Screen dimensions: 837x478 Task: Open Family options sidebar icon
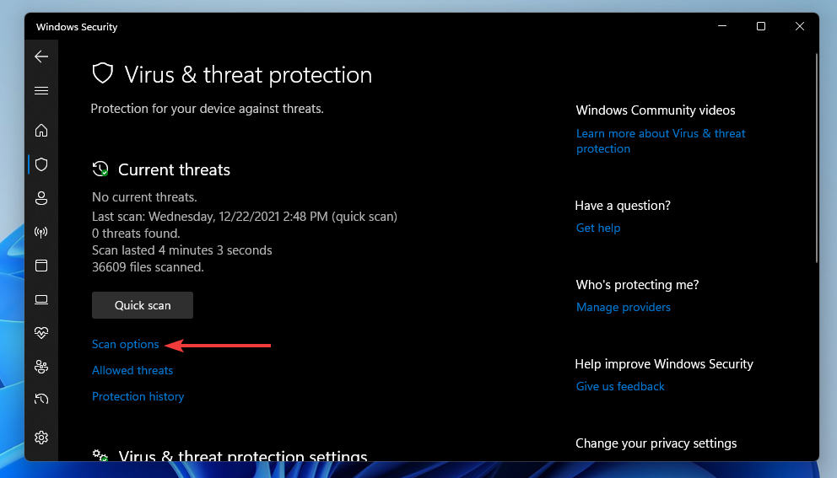coord(41,367)
